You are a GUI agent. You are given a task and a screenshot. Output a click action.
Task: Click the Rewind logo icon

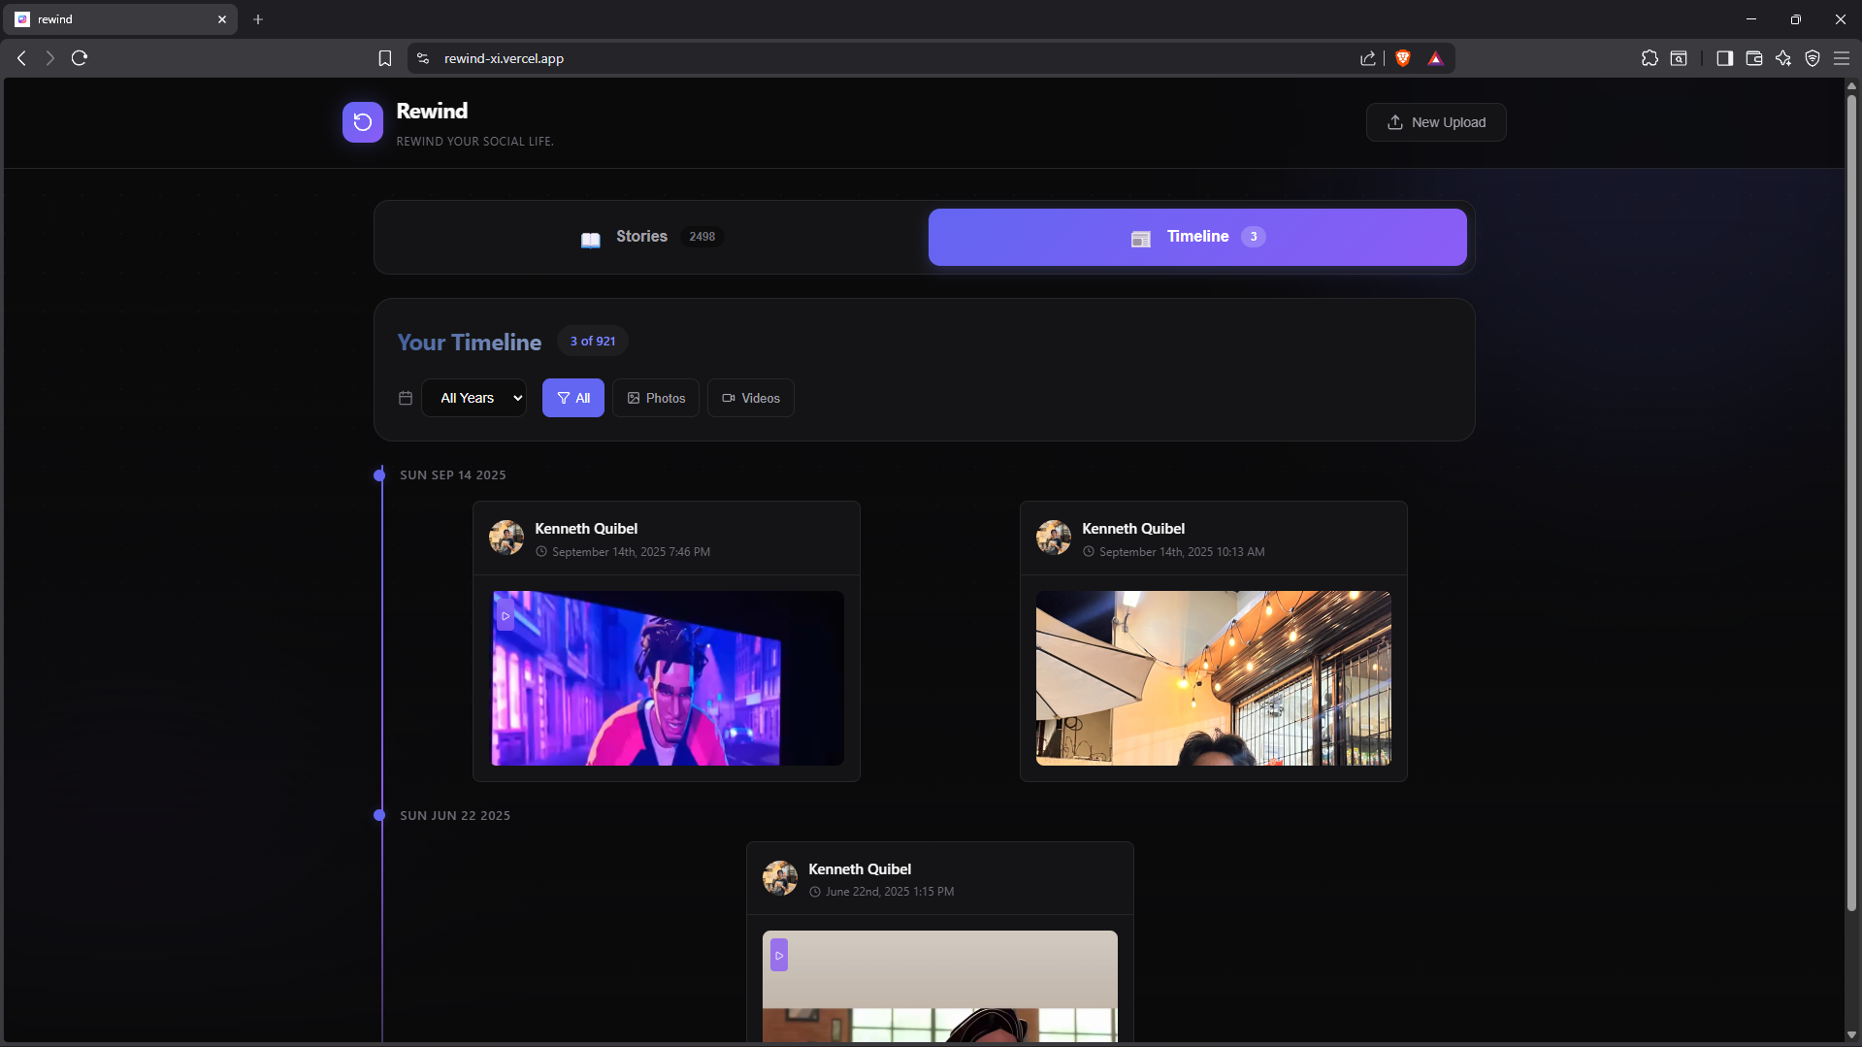362,121
